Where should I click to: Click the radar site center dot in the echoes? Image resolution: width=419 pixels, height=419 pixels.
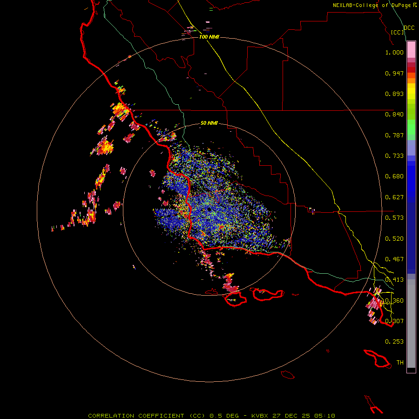pos(209,209)
